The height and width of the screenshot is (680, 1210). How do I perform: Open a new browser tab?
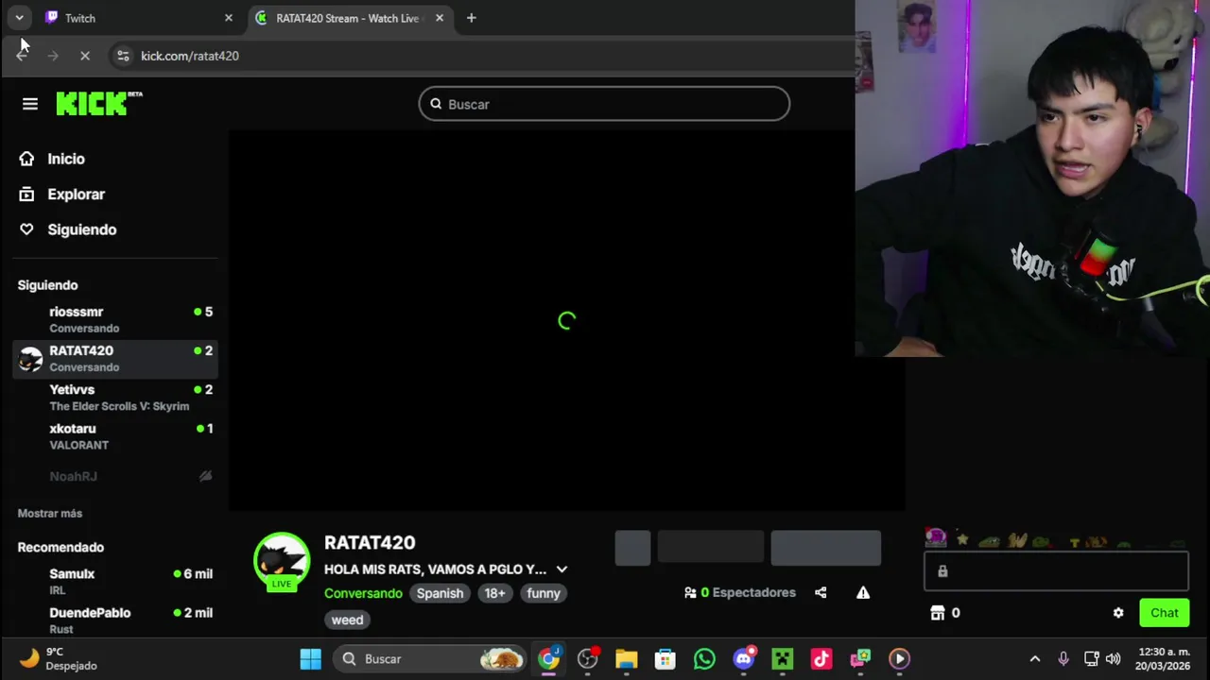(471, 18)
